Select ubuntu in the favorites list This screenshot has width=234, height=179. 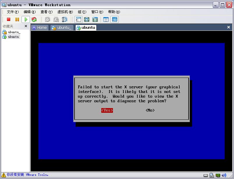click(x=11, y=37)
